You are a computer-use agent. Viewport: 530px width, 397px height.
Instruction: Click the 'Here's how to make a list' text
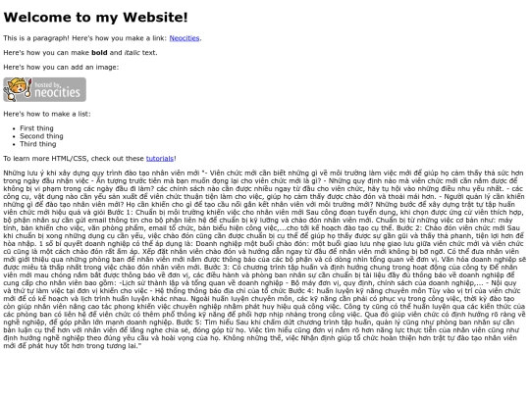(47, 114)
